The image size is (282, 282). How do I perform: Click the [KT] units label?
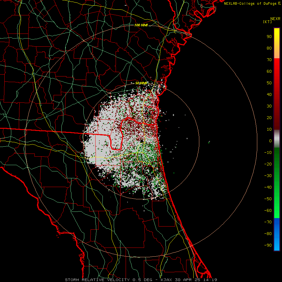pos(267,22)
